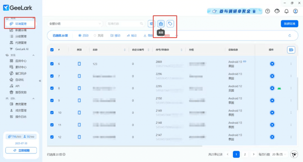The width and height of the screenshot is (303, 162).
Task: Click the 环境名称 search field
Action: click(x=123, y=24)
